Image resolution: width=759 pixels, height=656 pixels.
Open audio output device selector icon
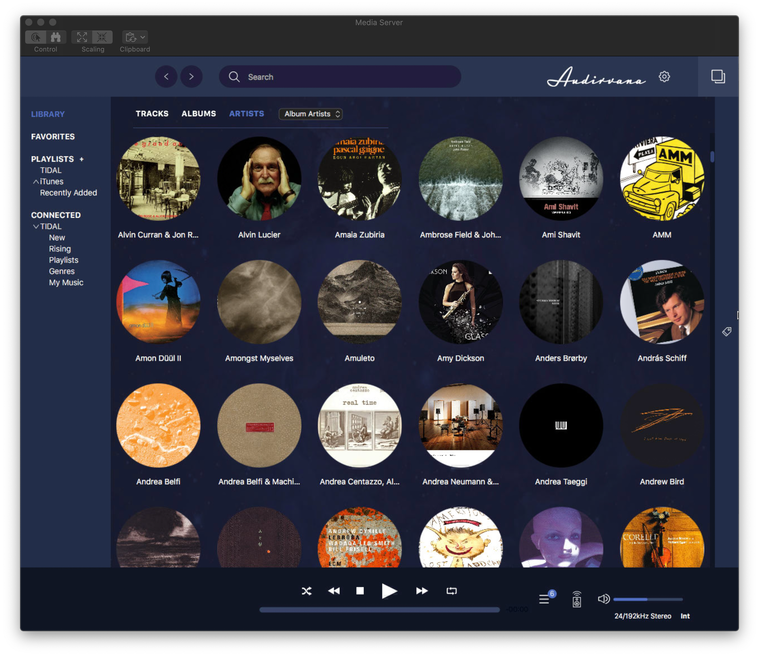point(577,599)
